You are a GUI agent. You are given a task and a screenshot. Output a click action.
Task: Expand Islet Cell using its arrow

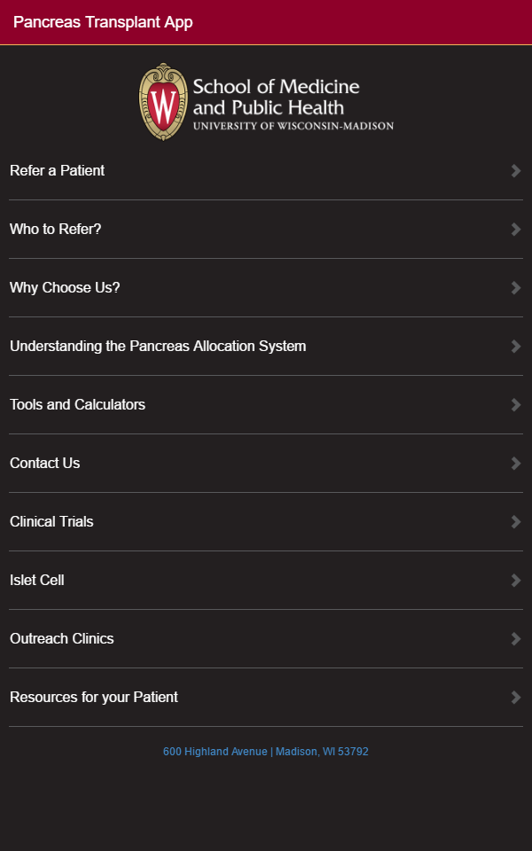[516, 581]
